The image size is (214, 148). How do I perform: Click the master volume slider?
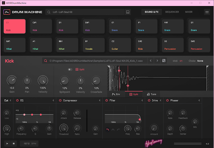188,144
